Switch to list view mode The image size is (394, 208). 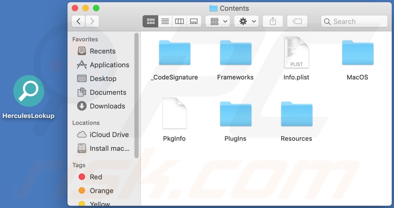165,21
